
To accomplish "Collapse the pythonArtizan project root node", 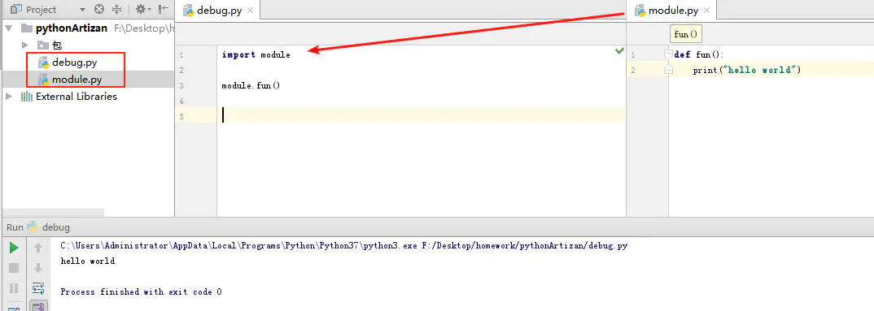I will coord(9,28).
